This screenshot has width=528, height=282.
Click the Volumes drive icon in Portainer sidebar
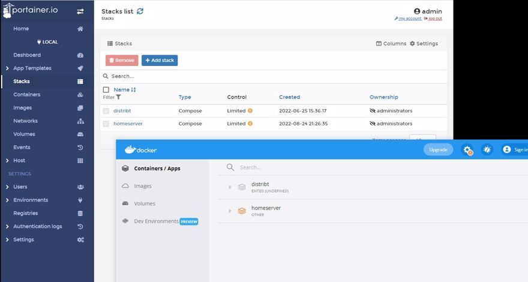pyautogui.click(x=80, y=134)
